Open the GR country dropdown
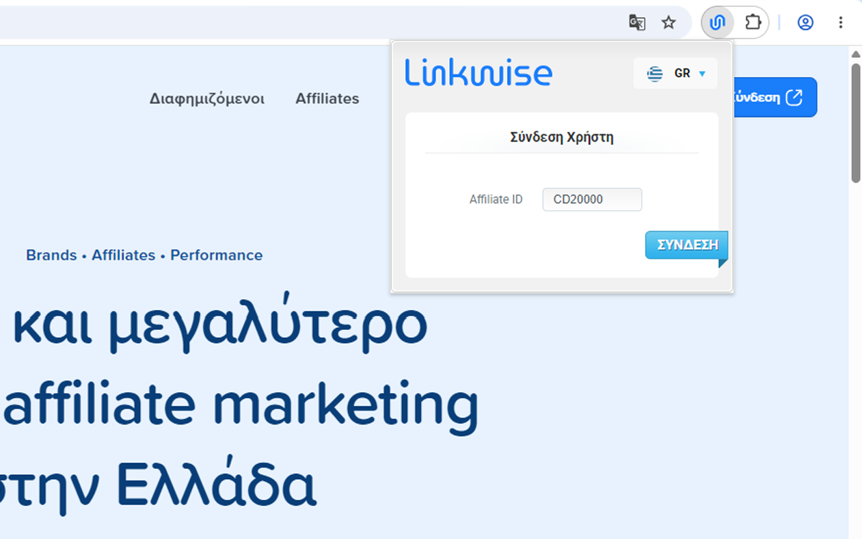This screenshot has width=862, height=539. point(675,73)
